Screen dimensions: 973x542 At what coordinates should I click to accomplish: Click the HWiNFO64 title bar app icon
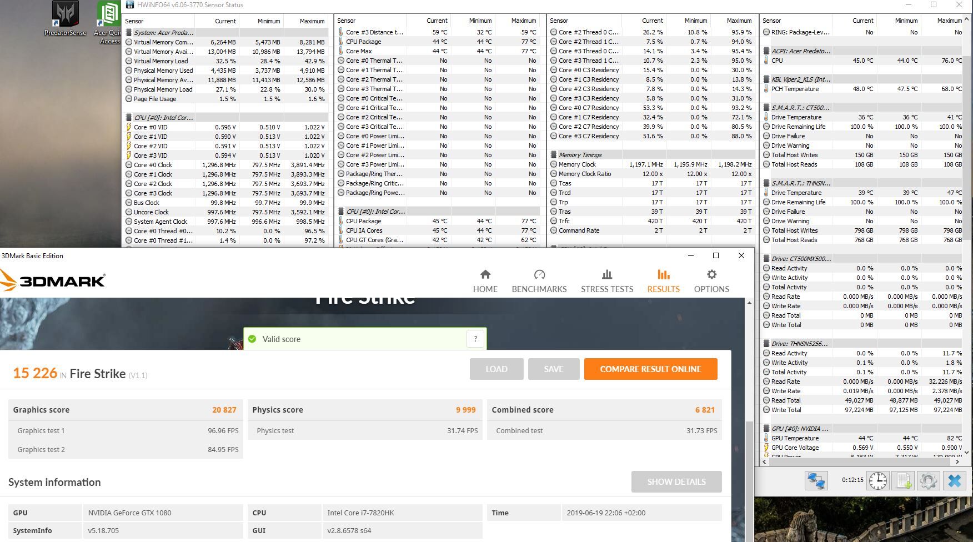tap(129, 5)
